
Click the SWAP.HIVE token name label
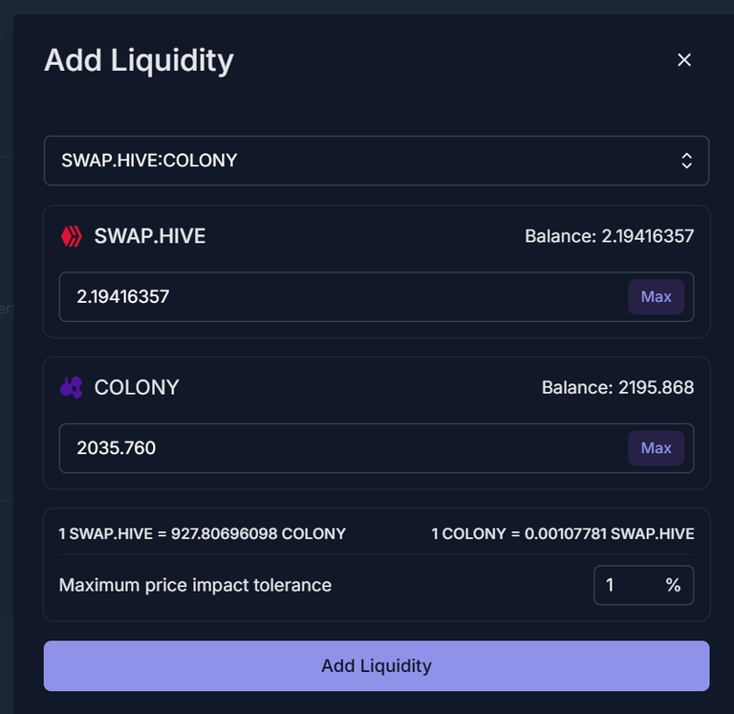pyautogui.click(x=150, y=236)
